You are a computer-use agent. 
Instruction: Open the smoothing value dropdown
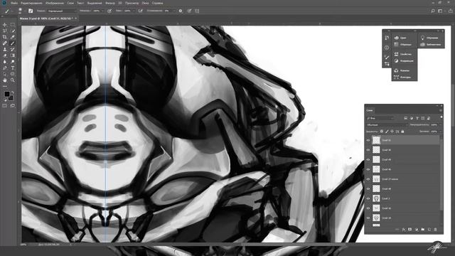click(x=173, y=11)
